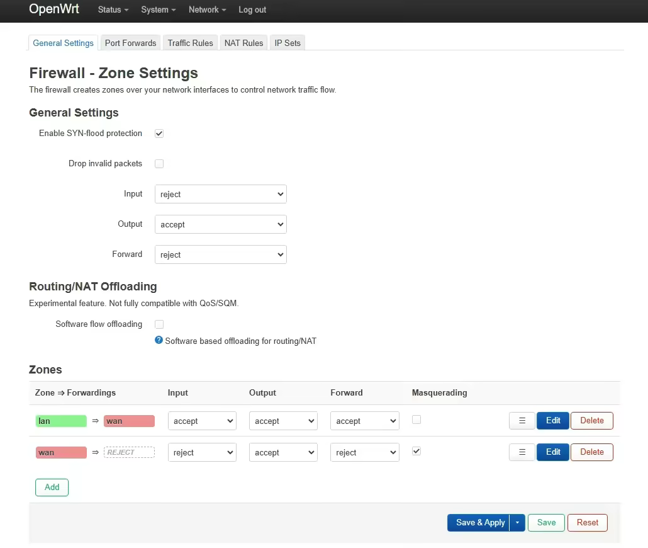The height and width of the screenshot is (548, 648).
Task: Enable Software flow offloading checkbox
Action: pyautogui.click(x=159, y=324)
